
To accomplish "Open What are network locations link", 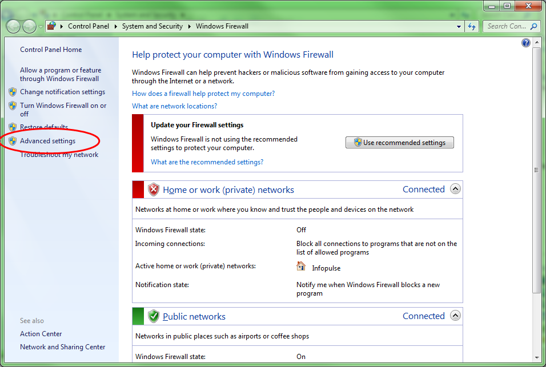I will pyautogui.click(x=174, y=106).
